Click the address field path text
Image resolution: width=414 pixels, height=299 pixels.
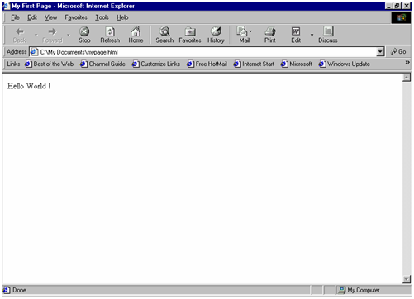[79, 52]
